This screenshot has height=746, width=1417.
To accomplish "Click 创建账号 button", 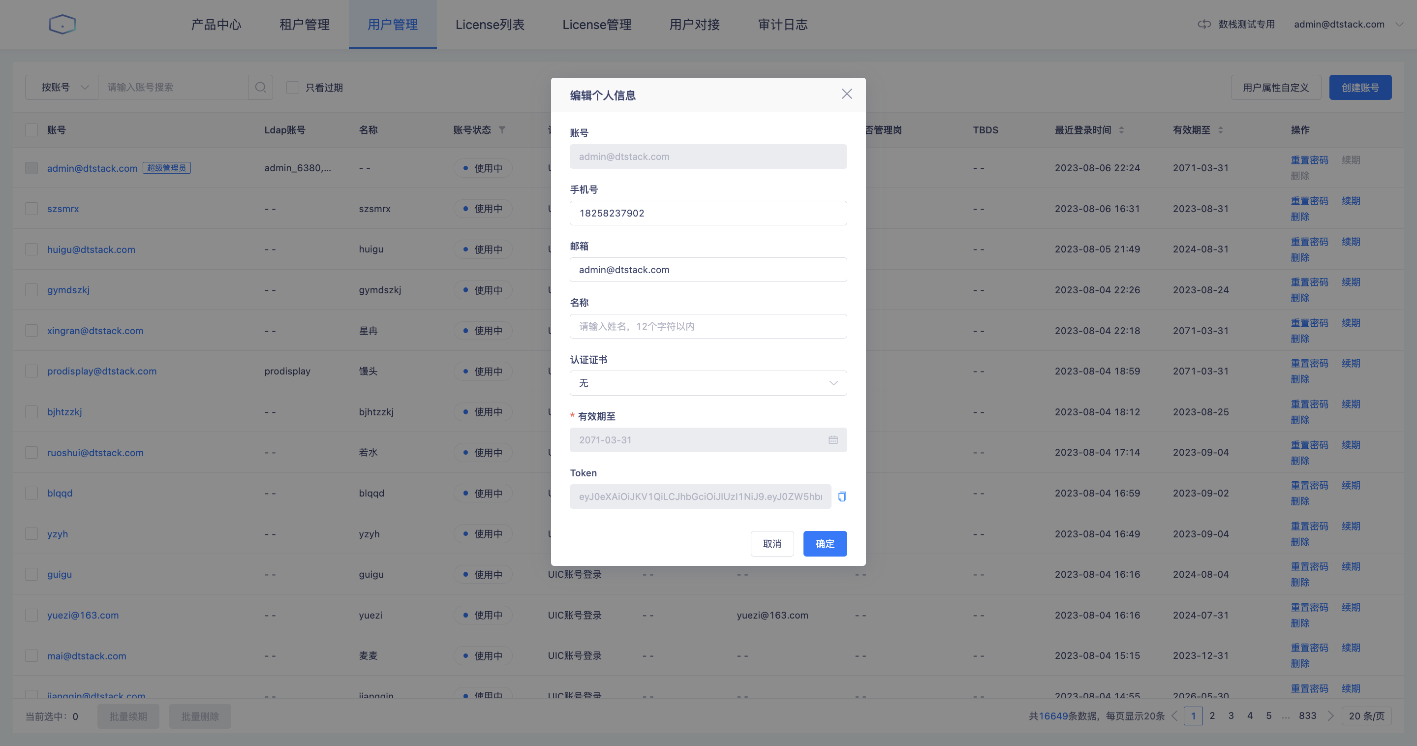I will [x=1360, y=88].
